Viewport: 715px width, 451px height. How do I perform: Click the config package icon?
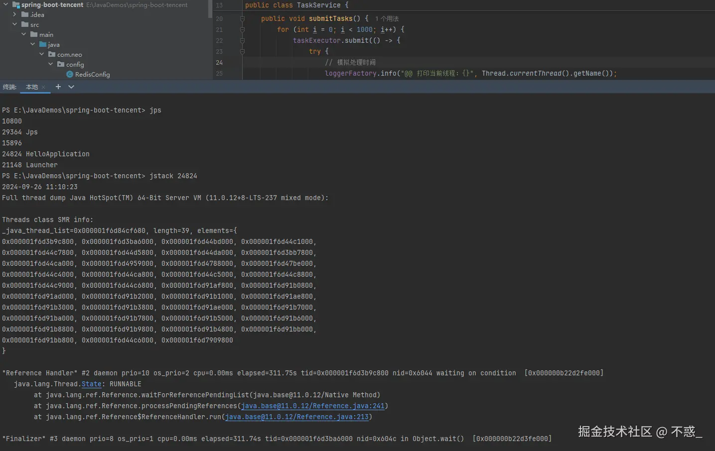point(61,64)
